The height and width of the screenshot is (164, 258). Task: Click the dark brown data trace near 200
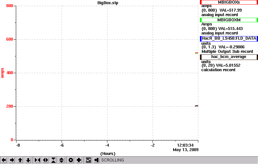196,106
